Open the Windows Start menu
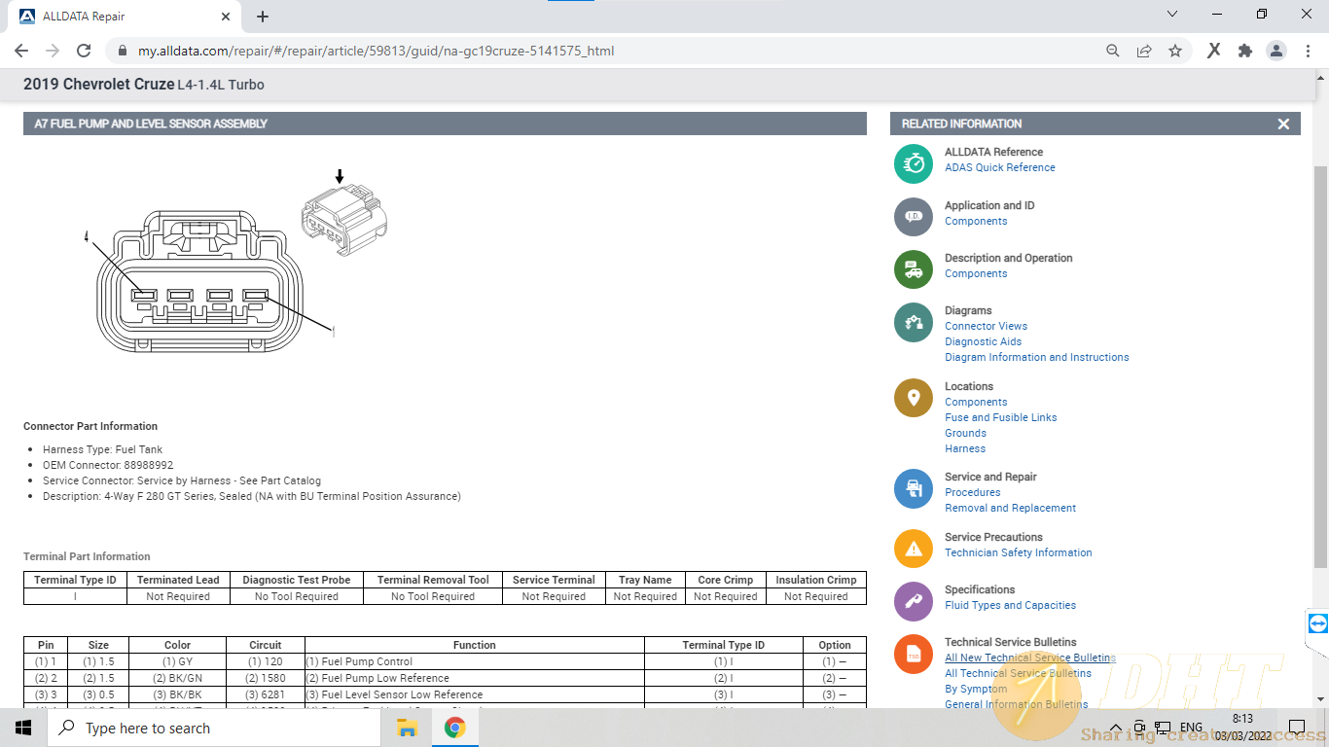This screenshot has width=1329, height=747. 23,728
